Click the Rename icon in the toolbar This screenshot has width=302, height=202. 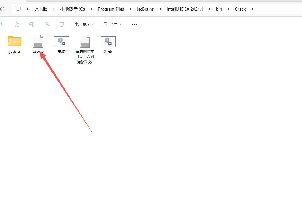tap(31, 24)
